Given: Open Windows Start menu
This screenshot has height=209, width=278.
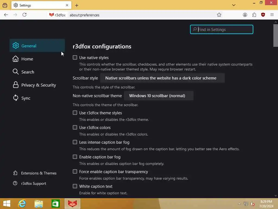Looking at the screenshot, I should (7, 204).
